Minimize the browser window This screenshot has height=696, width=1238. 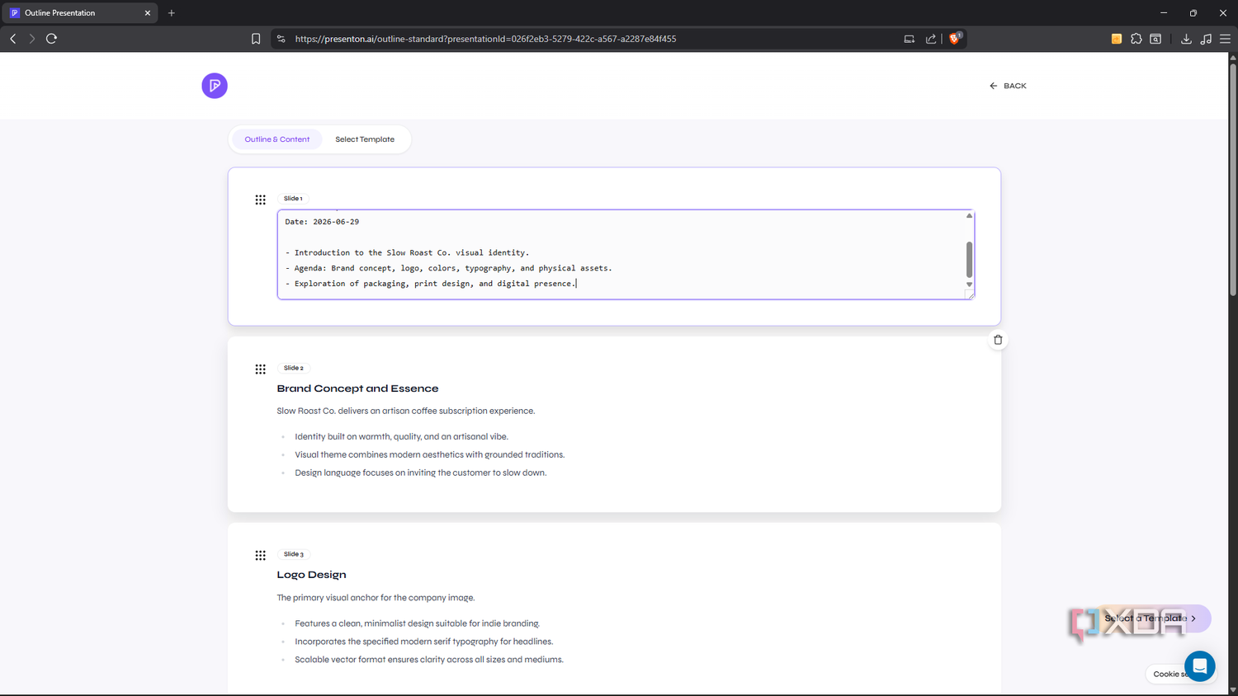click(x=1164, y=13)
